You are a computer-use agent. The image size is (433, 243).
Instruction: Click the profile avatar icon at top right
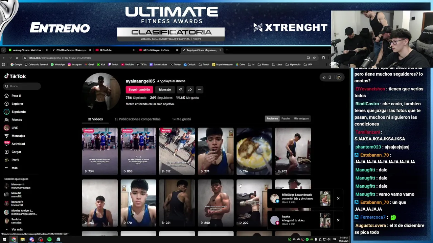coord(338,77)
